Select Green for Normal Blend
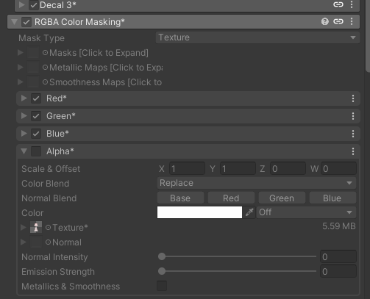Image resolution: width=370 pixels, height=299 pixels. (x=282, y=198)
